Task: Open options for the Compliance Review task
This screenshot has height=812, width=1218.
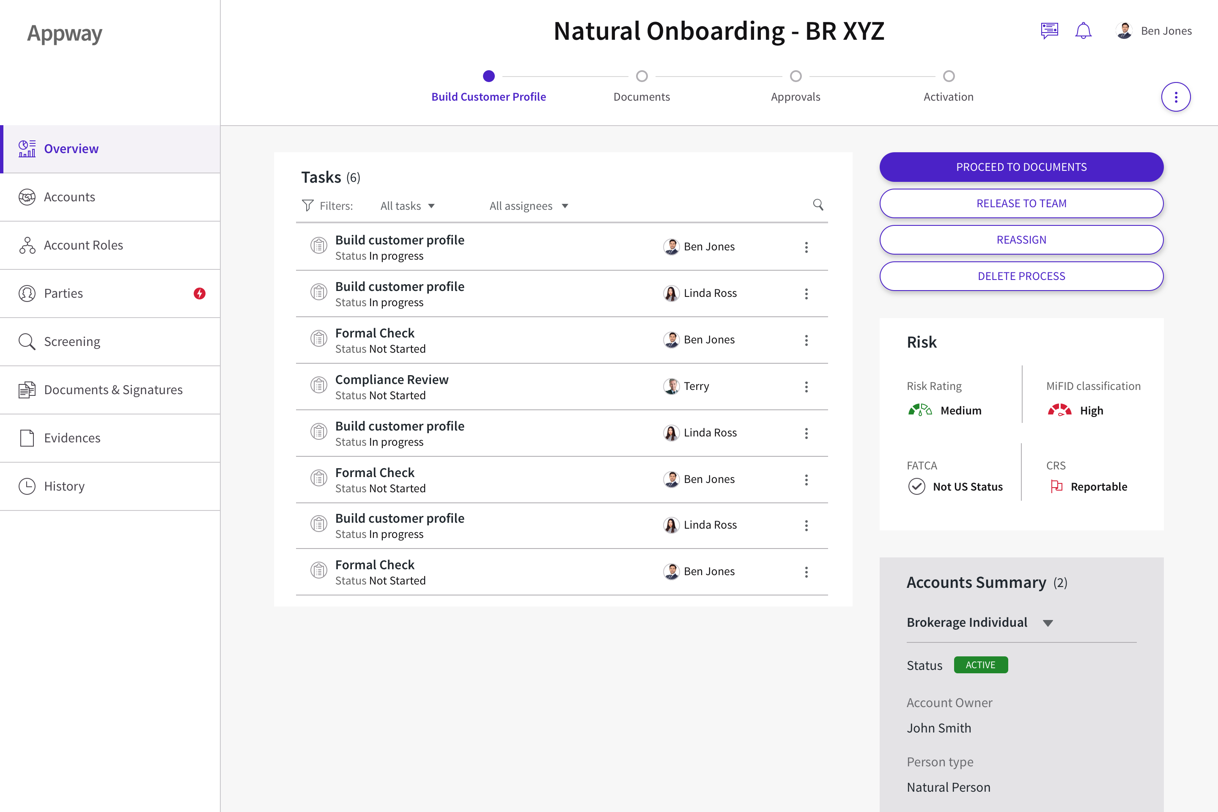Action: coord(806,387)
